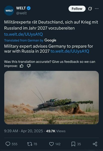Open the Grok slashed-circle icon
The height and width of the screenshot is (151, 103).
click(x=90, y=9)
